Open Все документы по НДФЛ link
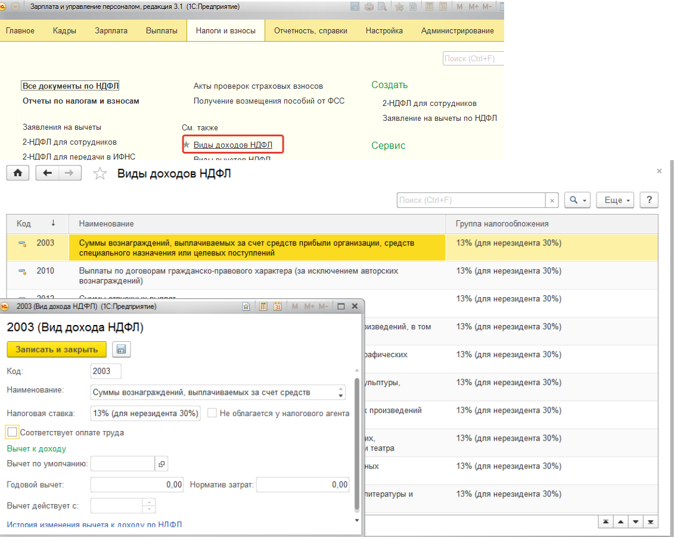 tap(70, 86)
